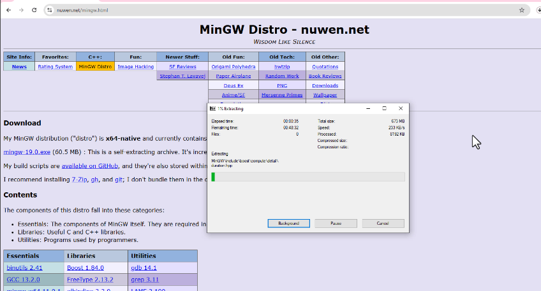This screenshot has height=291, width=541.
Task: Click the Site Info header cell
Action: [x=19, y=57]
